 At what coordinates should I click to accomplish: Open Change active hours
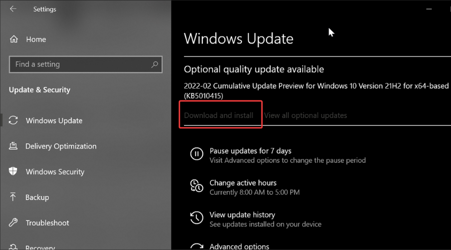click(x=243, y=183)
